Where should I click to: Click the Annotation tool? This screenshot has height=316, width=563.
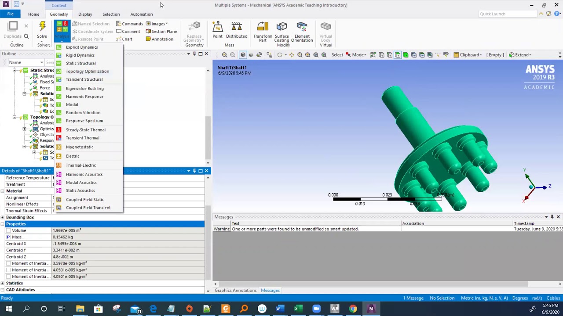tap(159, 39)
